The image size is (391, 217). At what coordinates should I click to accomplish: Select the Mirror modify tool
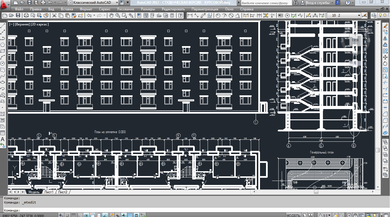tap(385, 38)
